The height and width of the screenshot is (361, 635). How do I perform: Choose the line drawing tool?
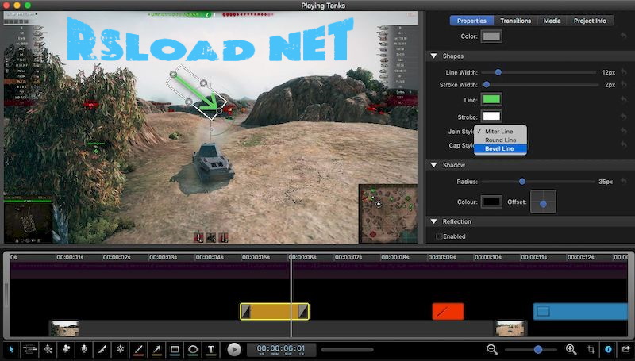tap(138, 349)
